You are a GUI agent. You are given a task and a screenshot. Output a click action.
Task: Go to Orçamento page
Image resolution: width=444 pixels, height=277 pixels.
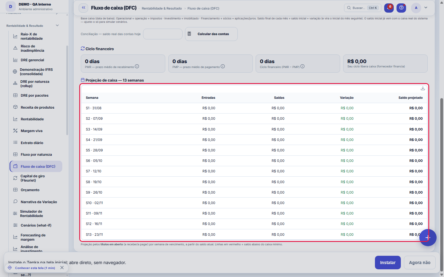pos(35,190)
